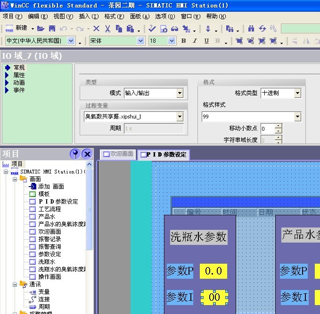Click the replace arrows icon

click(263, 29)
